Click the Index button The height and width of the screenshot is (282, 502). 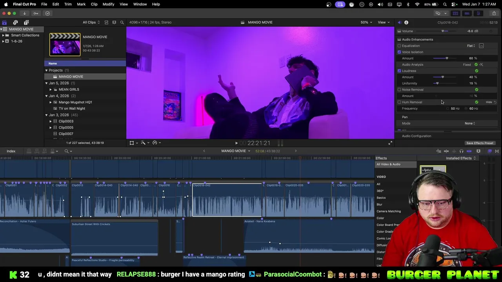tap(11, 151)
